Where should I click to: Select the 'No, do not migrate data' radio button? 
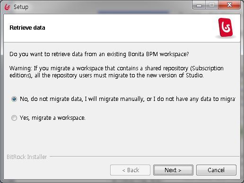coord(14,99)
